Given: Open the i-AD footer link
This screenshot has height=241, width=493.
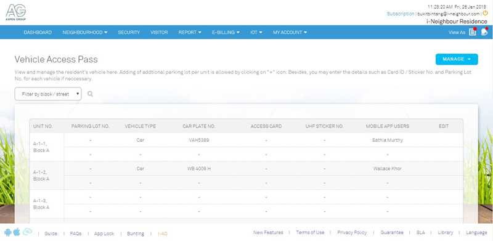Looking at the screenshot, I should pyautogui.click(x=163, y=234).
